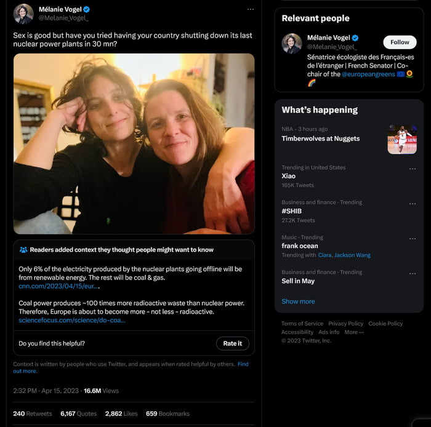431x427 pixels.
Task: Open the sciencefocus.com source link
Action: [71, 320]
